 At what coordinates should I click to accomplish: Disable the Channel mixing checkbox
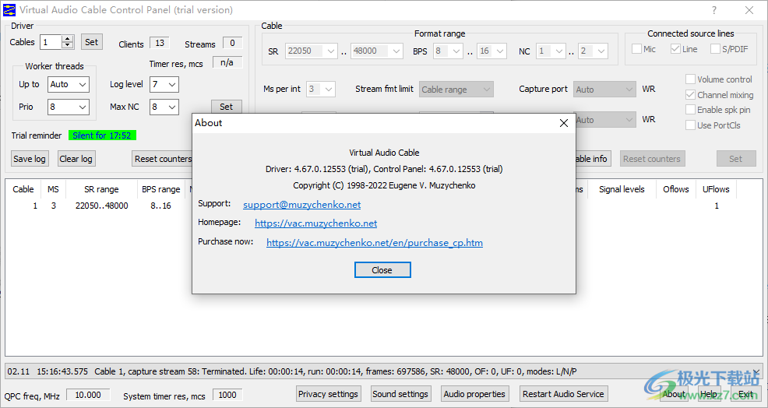690,95
